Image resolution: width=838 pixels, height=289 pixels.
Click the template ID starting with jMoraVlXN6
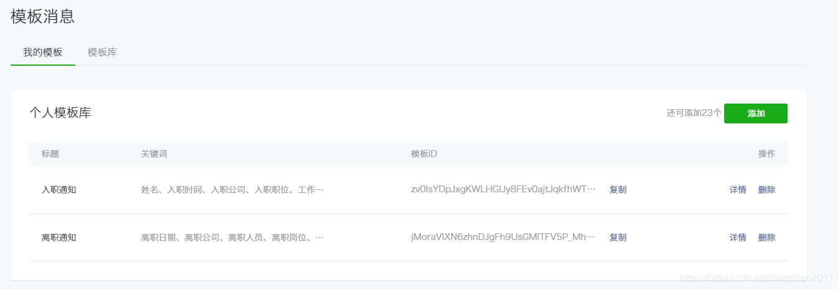click(x=503, y=238)
